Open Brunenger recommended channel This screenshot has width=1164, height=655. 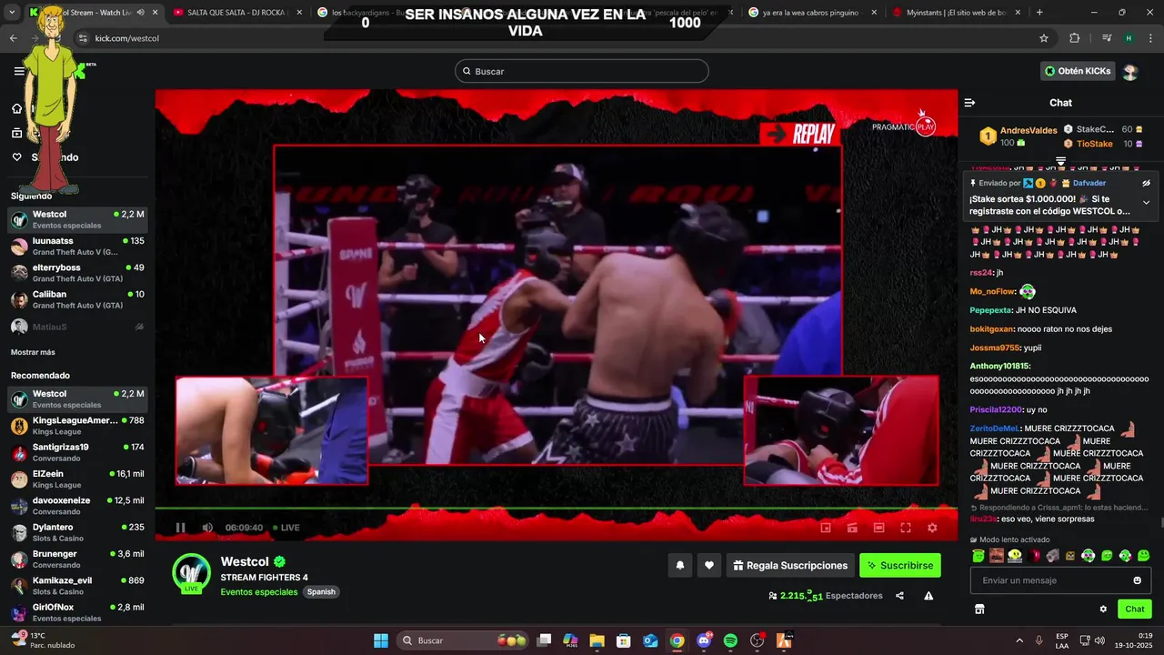(x=77, y=559)
